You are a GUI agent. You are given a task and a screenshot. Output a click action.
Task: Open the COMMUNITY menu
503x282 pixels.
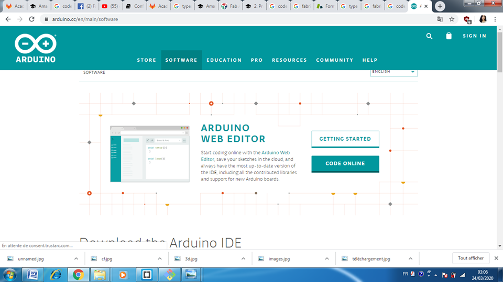pyautogui.click(x=335, y=60)
